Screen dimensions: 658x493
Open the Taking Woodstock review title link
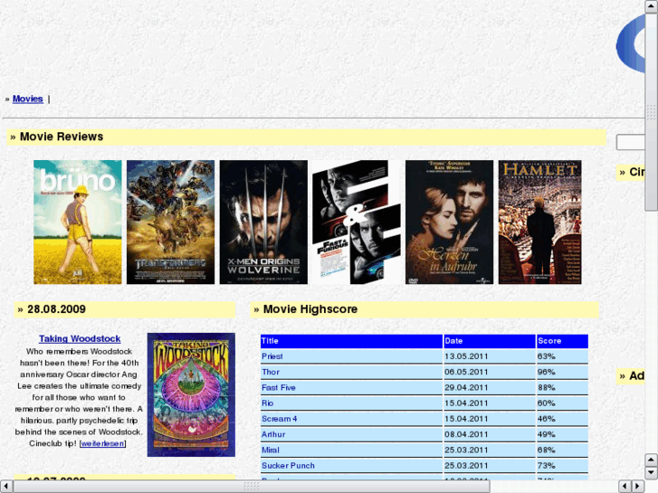pos(80,338)
